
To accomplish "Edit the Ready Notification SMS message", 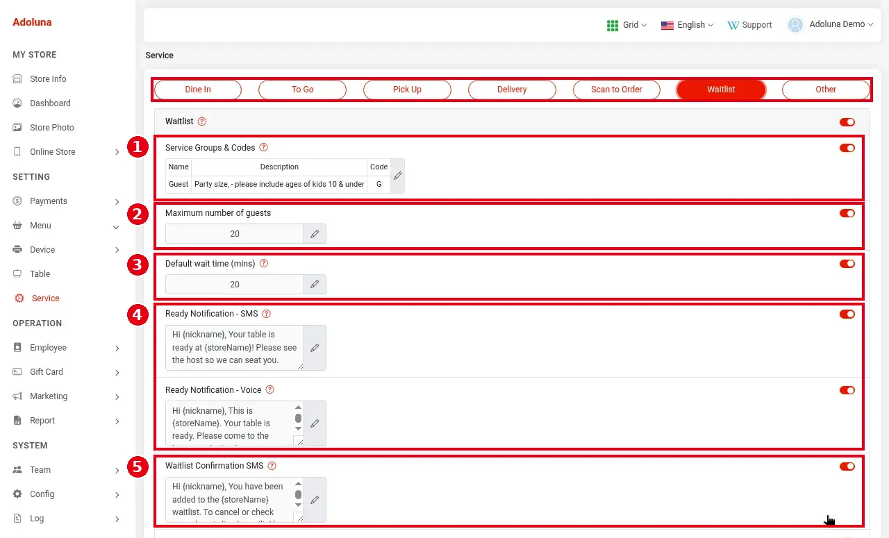I will 315,348.
